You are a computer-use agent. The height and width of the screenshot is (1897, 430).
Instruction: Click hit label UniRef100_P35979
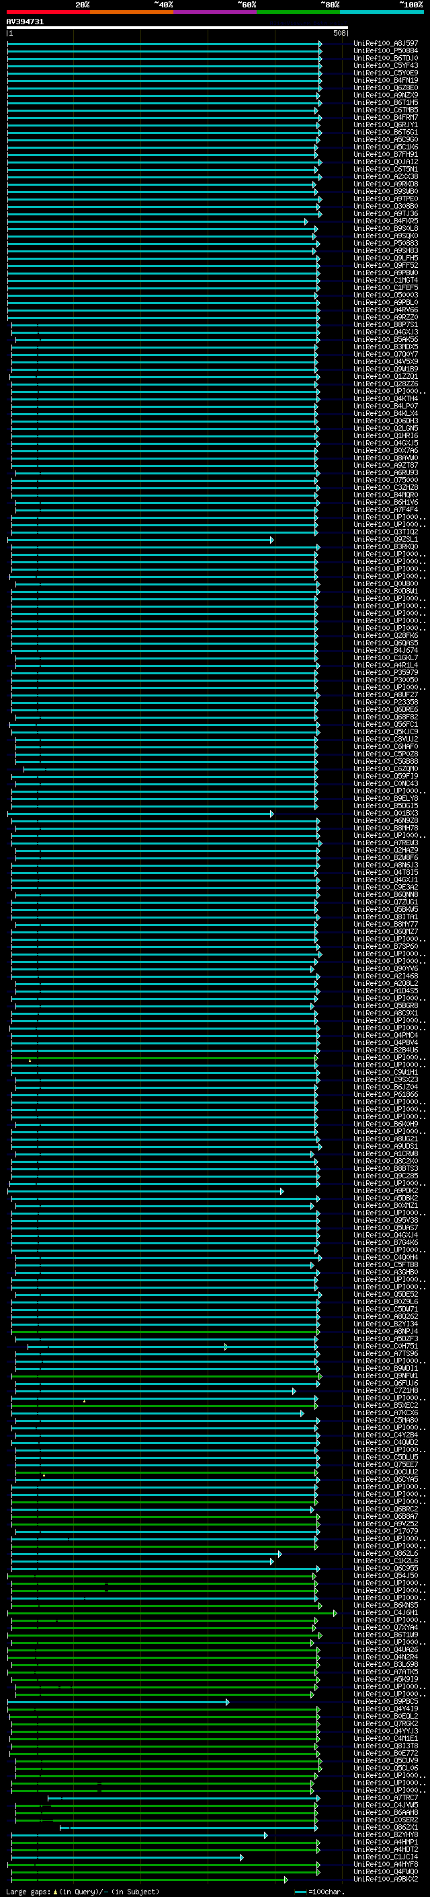(x=386, y=672)
